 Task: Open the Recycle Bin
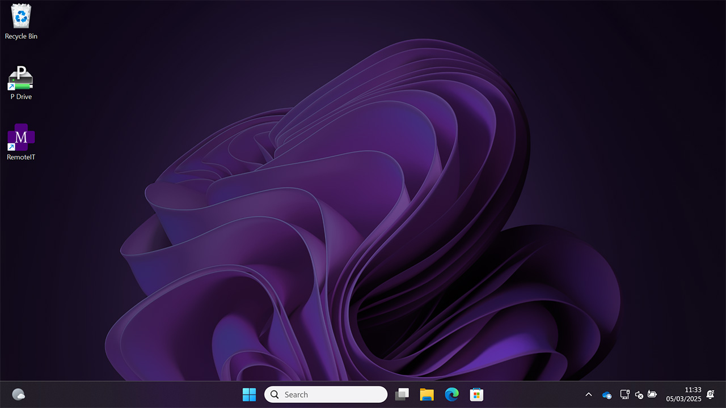(x=20, y=20)
